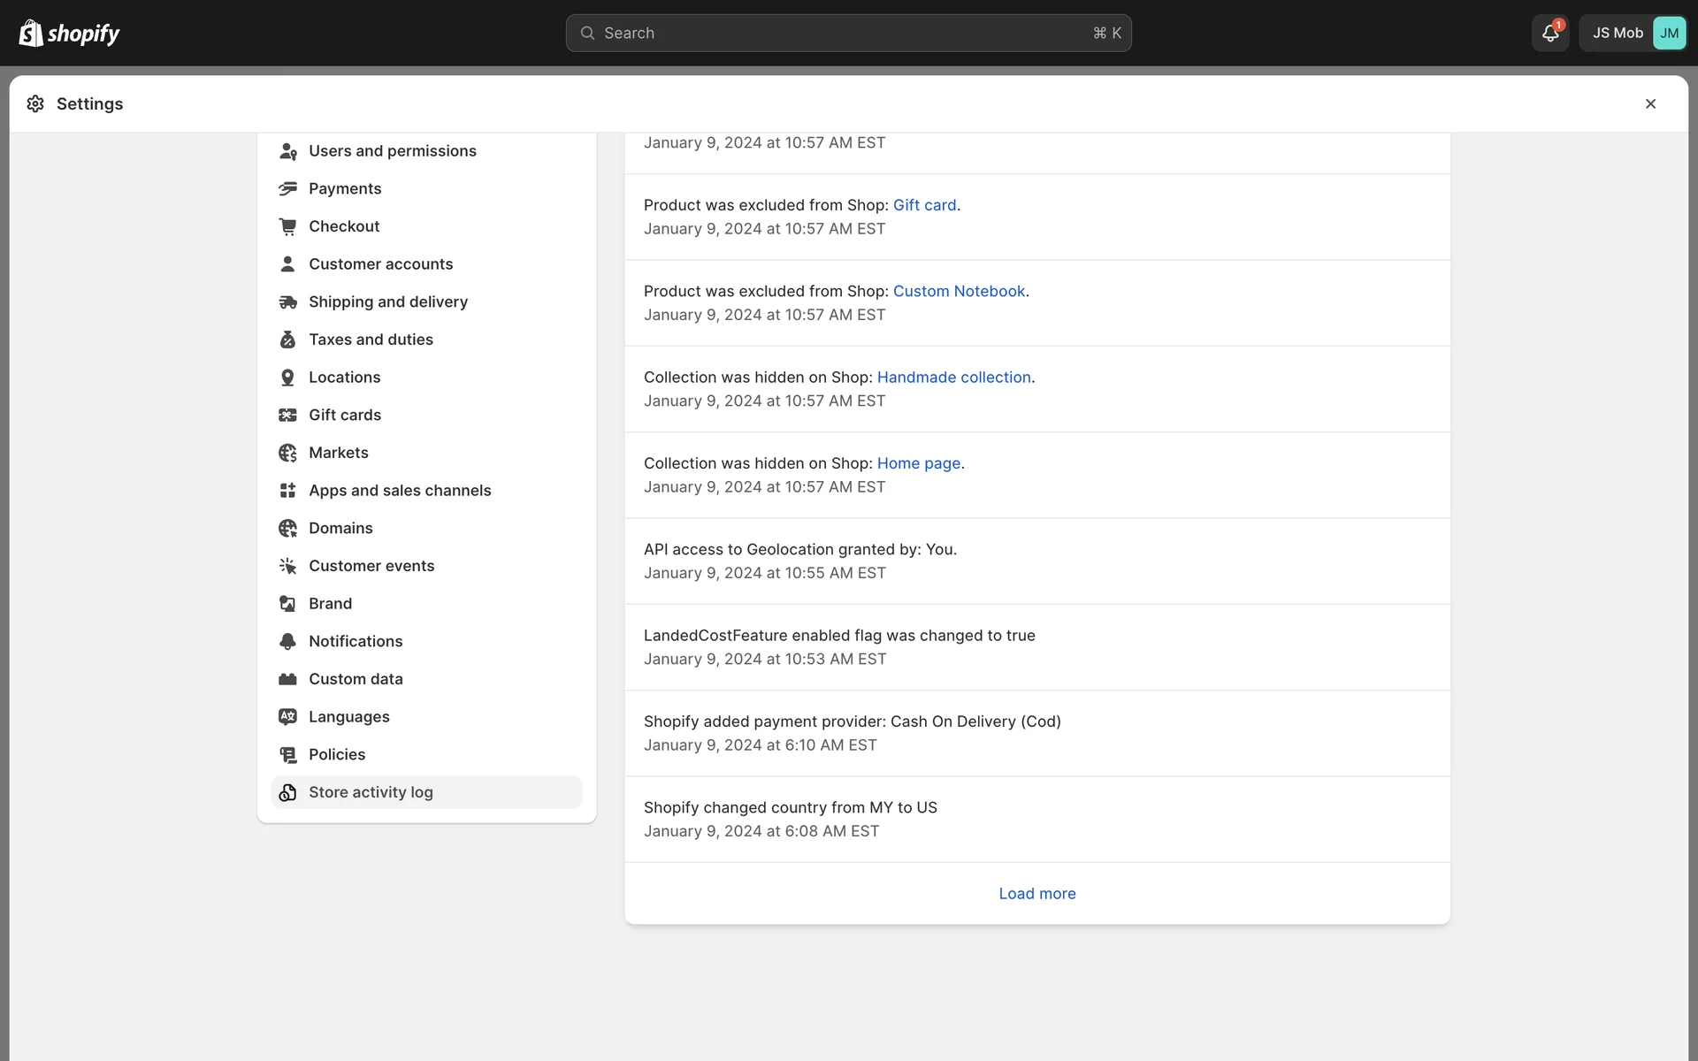
Task: Click the Shopify logo
Action: 69,34
